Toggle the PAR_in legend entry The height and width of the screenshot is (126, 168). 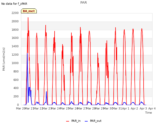[x=73, y=121]
